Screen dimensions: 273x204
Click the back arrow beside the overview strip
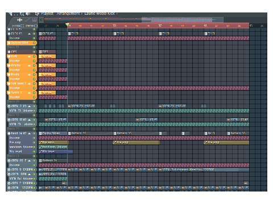[x=41, y=19]
